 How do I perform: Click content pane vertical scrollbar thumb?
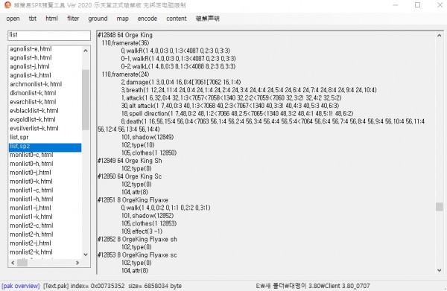tap(440, 207)
